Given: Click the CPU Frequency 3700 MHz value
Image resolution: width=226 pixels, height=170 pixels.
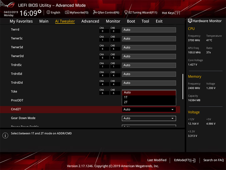Looking at the screenshot, I should point(194,40).
